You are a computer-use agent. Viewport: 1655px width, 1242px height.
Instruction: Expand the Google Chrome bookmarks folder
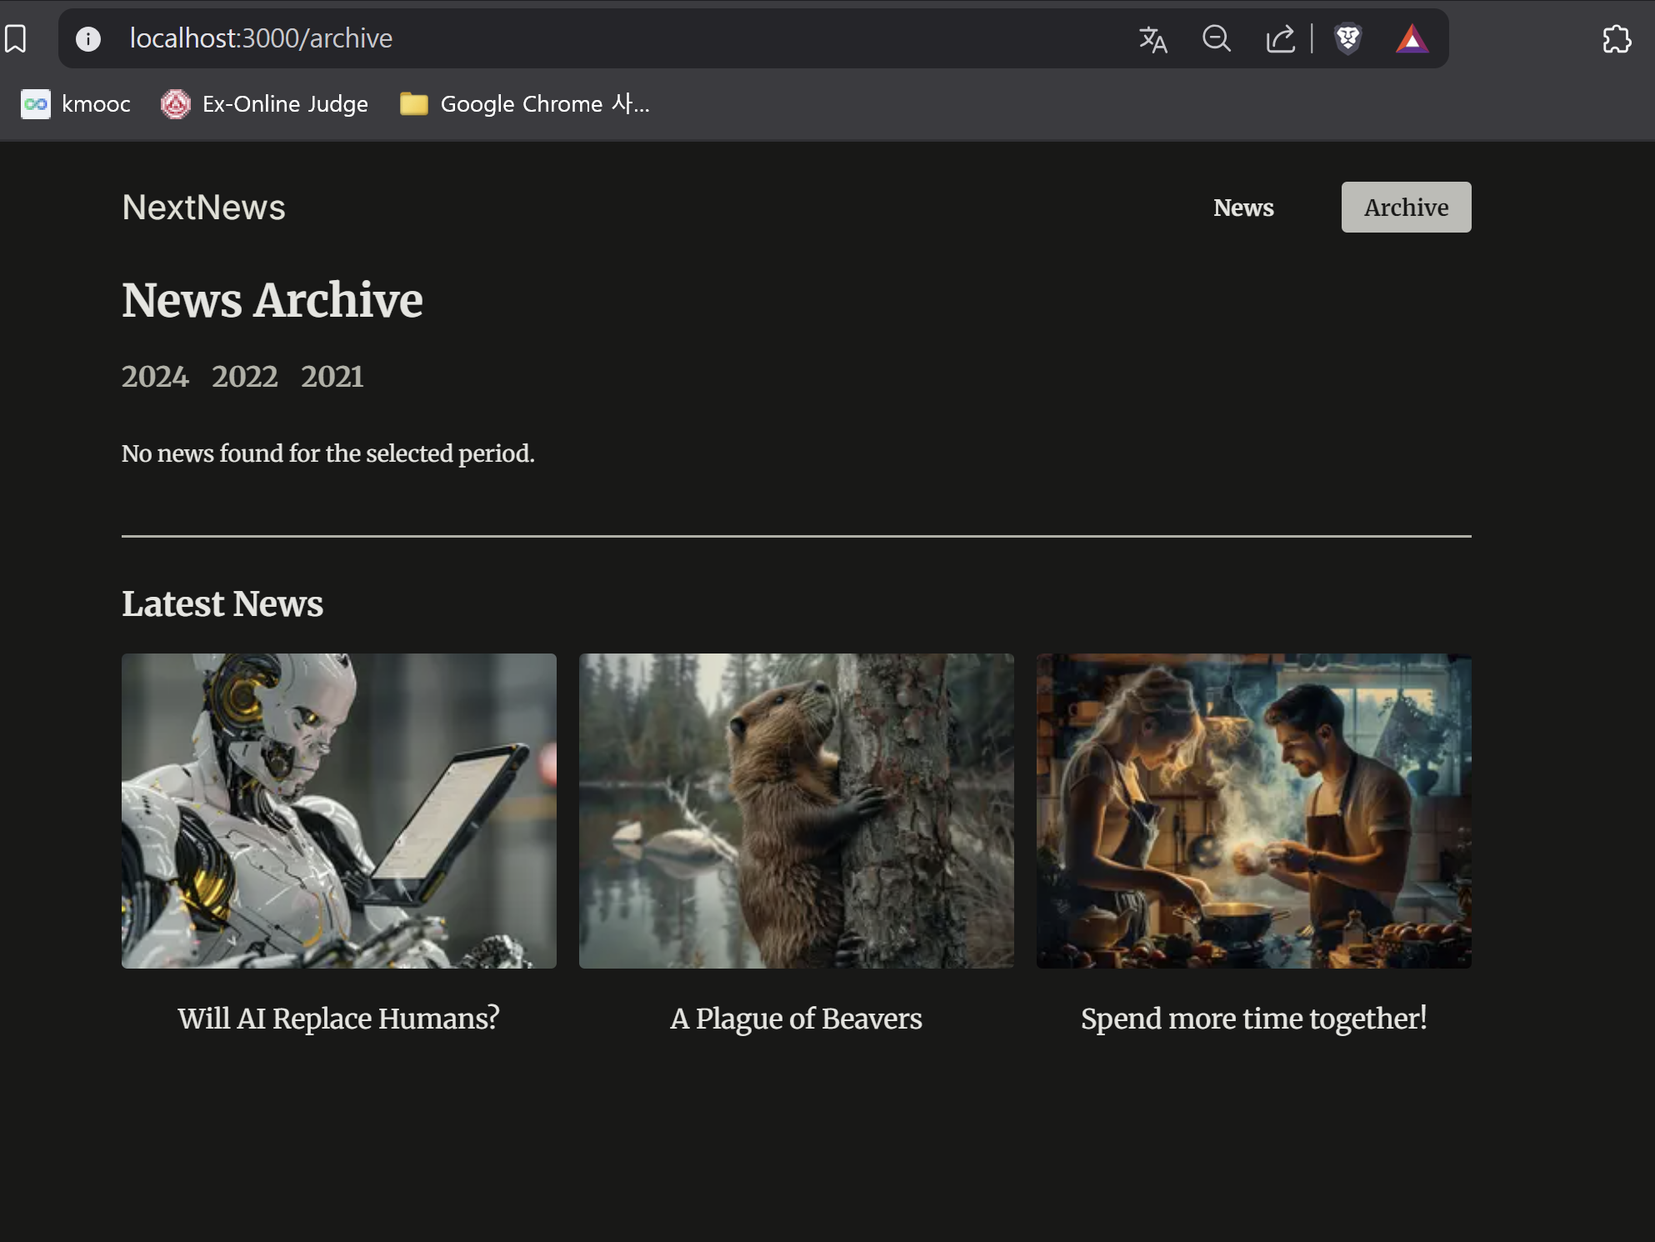tap(525, 104)
